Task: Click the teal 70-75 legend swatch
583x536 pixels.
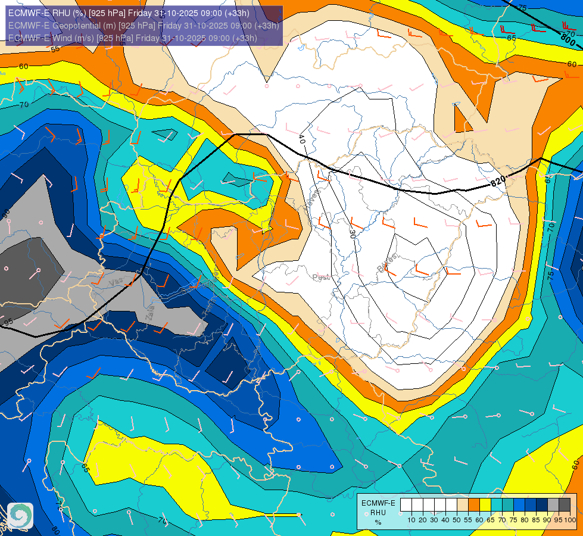Action: point(508,505)
